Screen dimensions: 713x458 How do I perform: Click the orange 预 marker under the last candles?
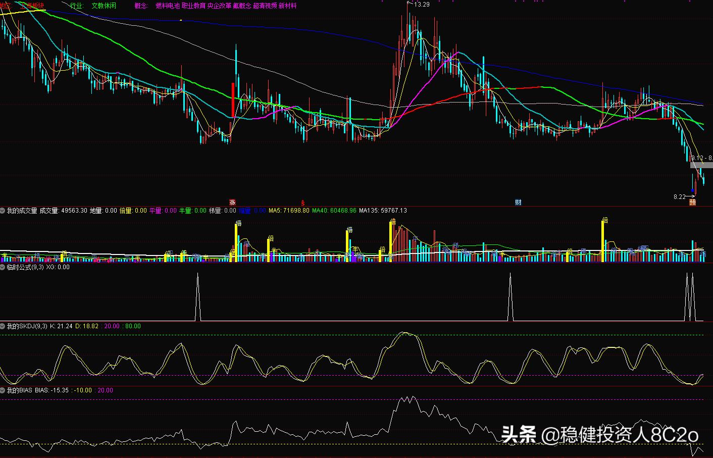pyautogui.click(x=692, y=202)
